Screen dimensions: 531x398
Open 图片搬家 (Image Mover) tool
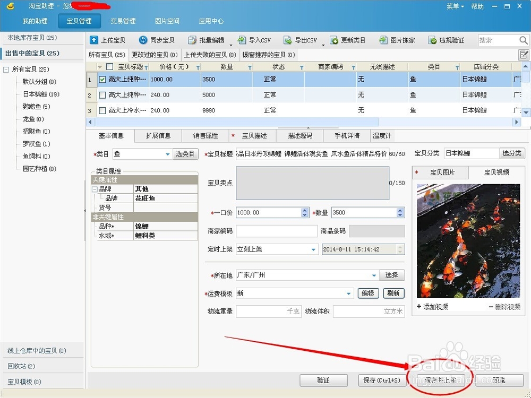click(396, 40)
